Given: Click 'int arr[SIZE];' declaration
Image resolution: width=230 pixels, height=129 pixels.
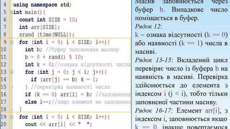Looking at the screenshot, I should (40, 27).
